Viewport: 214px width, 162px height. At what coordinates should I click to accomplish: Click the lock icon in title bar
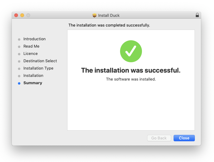197,15
